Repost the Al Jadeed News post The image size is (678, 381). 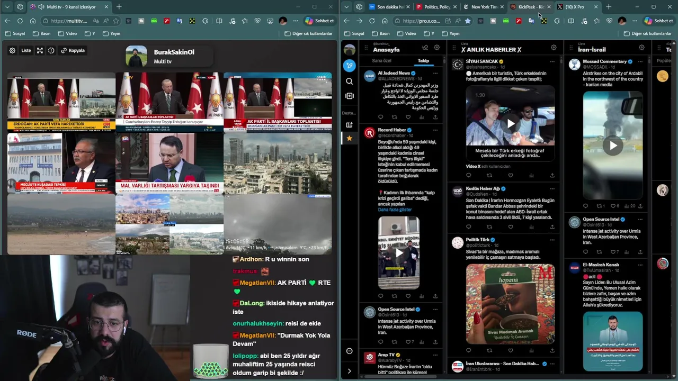(x=394, y=117)
